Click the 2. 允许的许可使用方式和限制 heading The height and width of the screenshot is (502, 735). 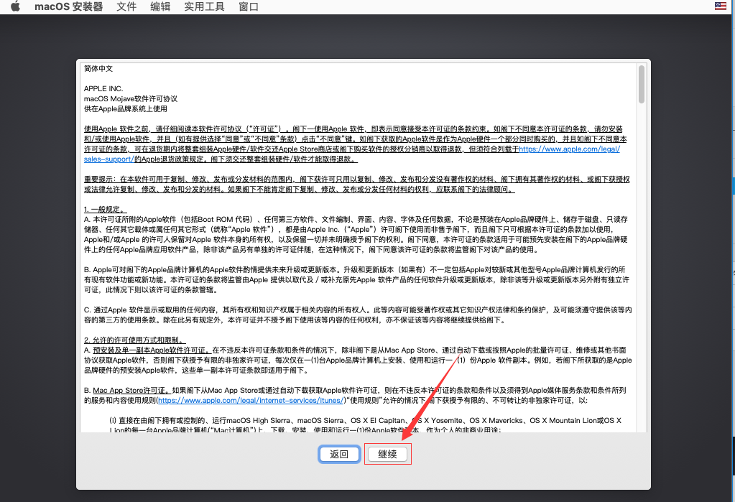point(135,340)
